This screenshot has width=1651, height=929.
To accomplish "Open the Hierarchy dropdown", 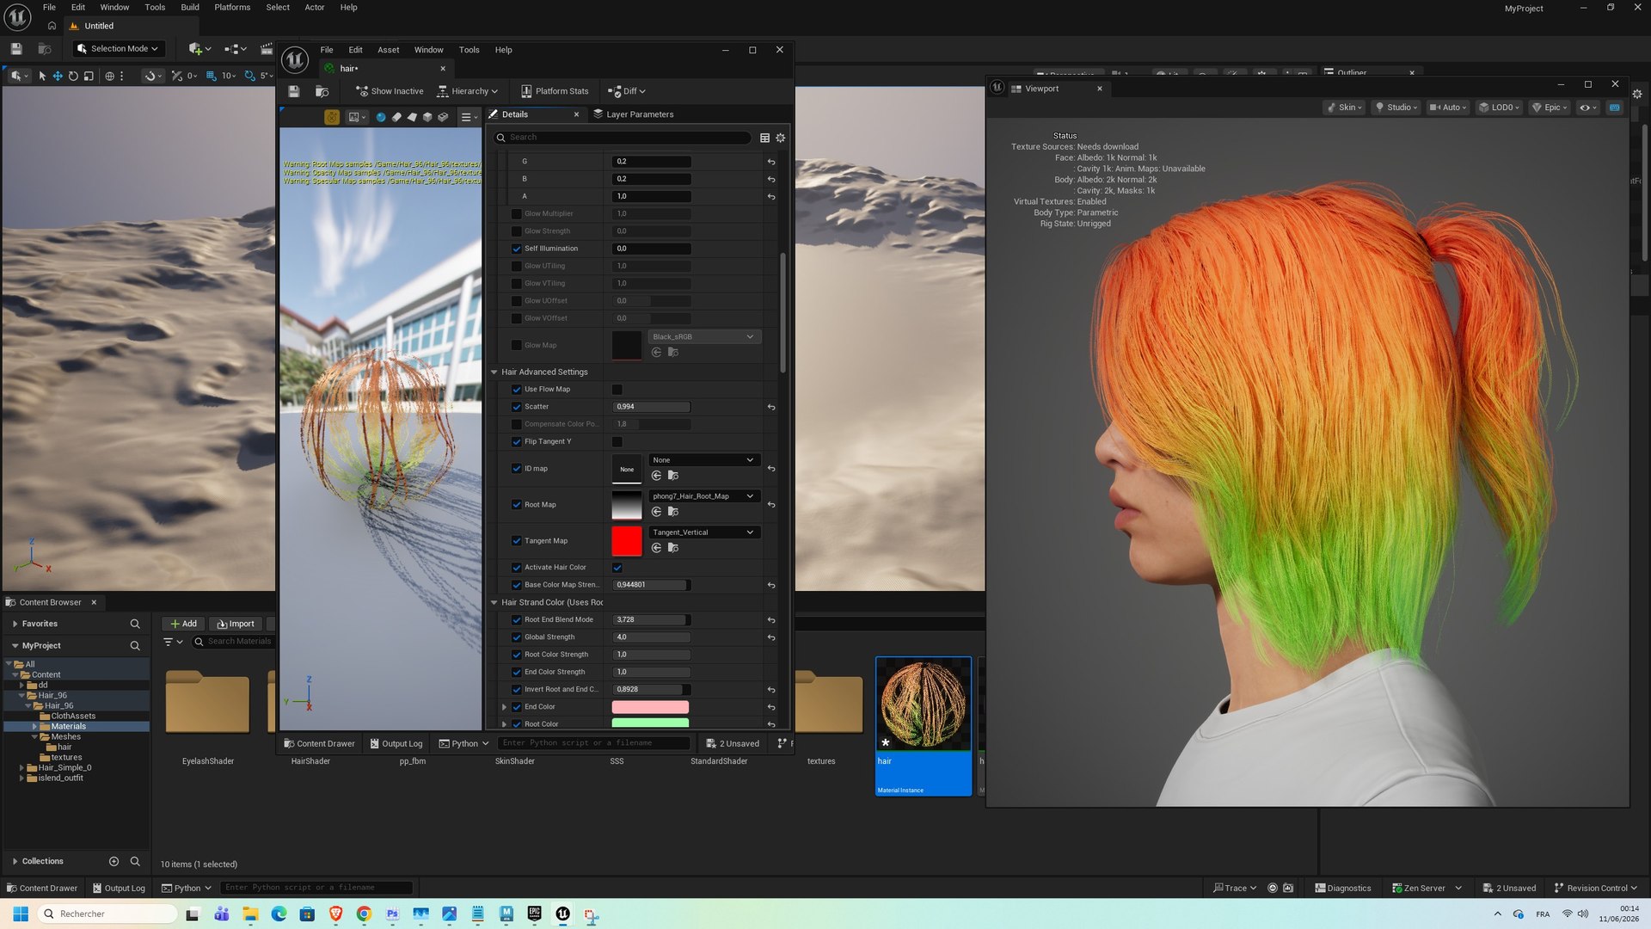I will point(468,91).
